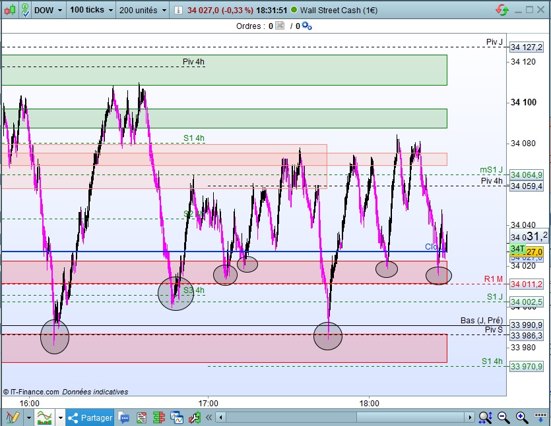Click the horizontal chart scrollbar thumb
This screenshot has height=426, width=551.
410,417
